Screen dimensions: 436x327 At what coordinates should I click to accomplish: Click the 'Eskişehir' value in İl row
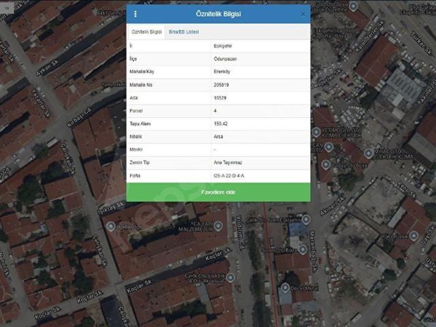[x=223, y=46]
